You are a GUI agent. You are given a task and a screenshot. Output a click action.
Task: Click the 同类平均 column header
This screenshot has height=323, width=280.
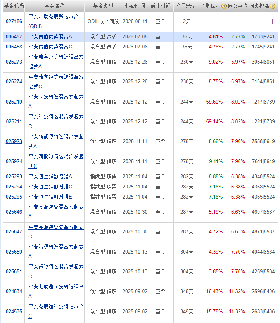(238, 6)
